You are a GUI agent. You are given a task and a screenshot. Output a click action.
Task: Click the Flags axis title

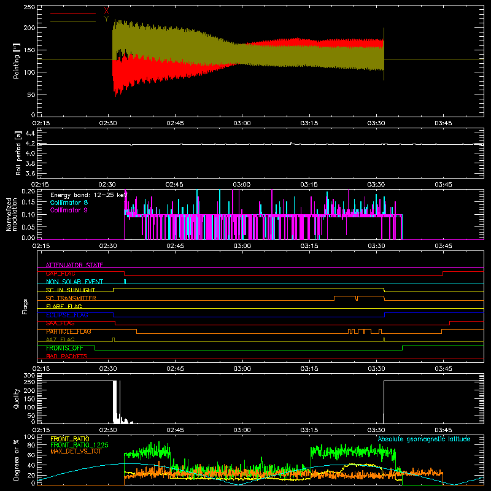pos(25,306)
